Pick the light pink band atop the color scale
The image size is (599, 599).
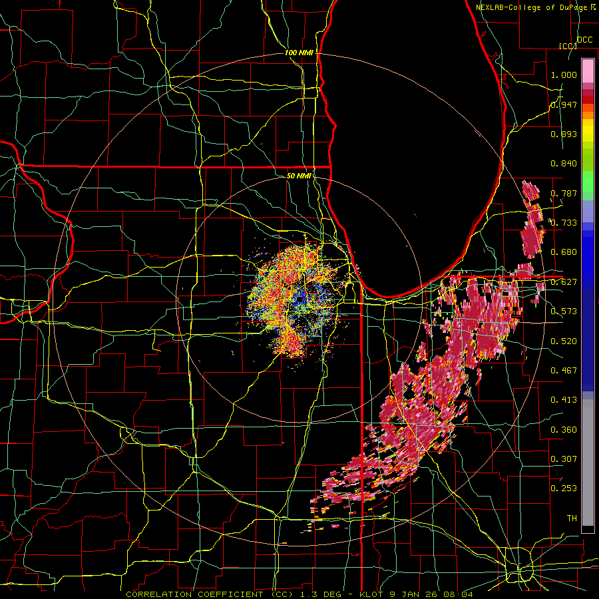click(588, 71)
